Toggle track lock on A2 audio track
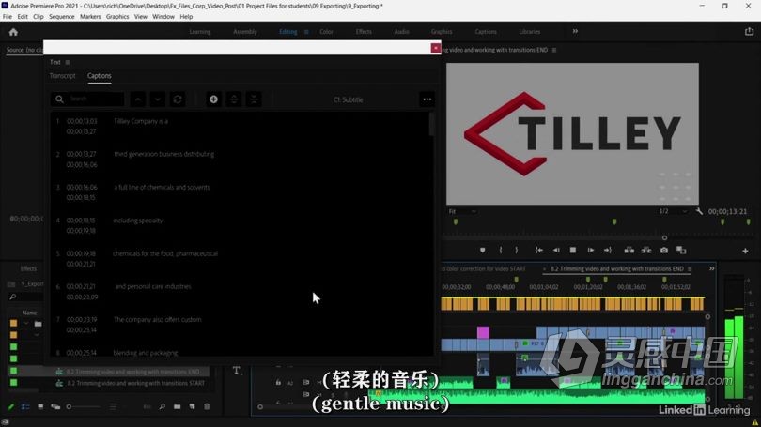This screenshot has width=761, height=427. [x=278, y=382]
